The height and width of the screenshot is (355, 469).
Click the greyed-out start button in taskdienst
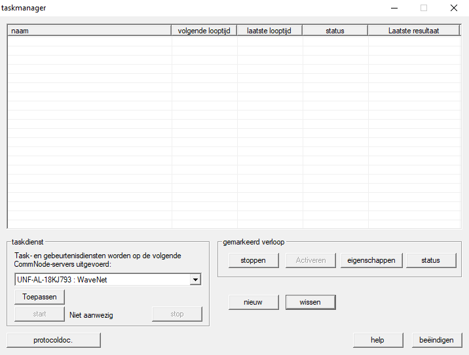tap(39, 314)
